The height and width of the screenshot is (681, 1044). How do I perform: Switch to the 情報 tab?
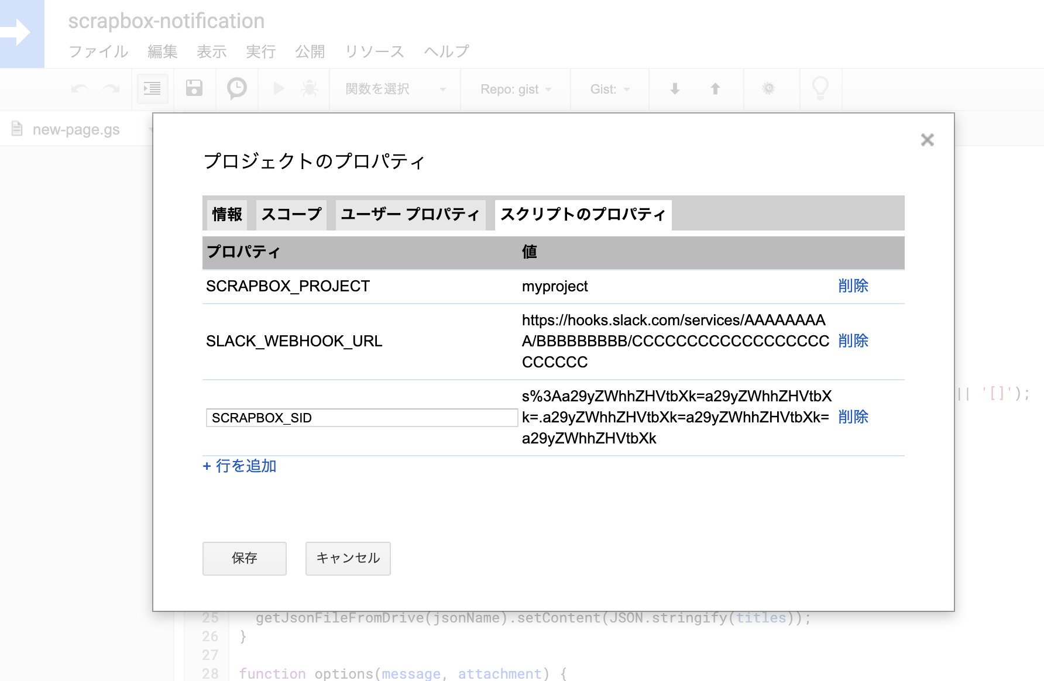pyautogui.click(x=227, y=215)
